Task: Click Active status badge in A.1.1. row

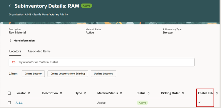Action: coord(142,103)
